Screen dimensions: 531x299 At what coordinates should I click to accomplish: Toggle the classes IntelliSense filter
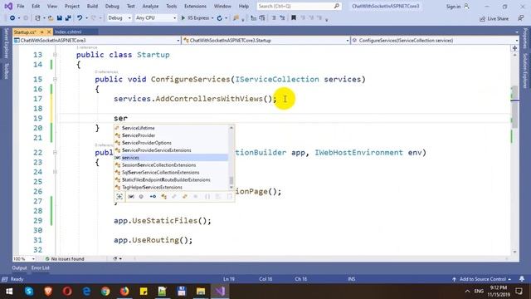coord(164,196)
